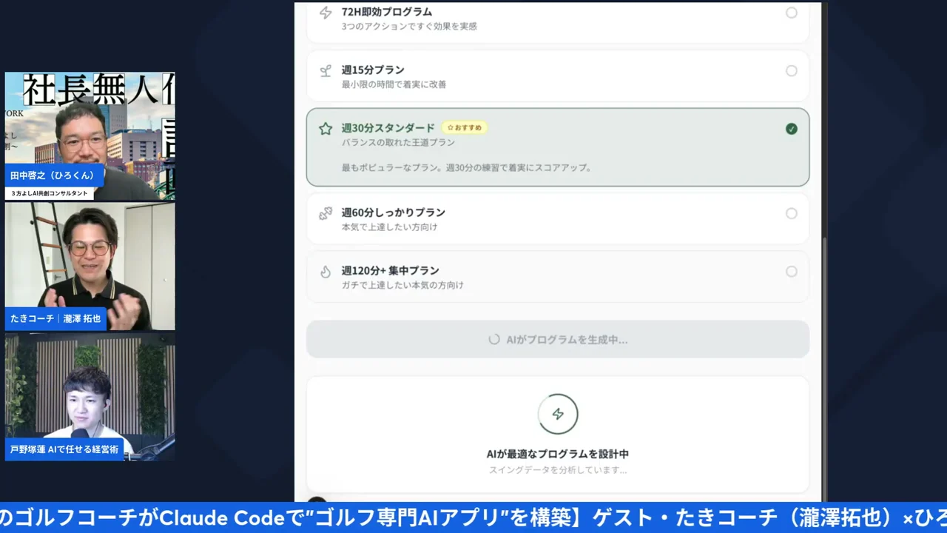Click the sprout icon for 週15分プラン
The image size is (947, 533).
coord(326,71)
